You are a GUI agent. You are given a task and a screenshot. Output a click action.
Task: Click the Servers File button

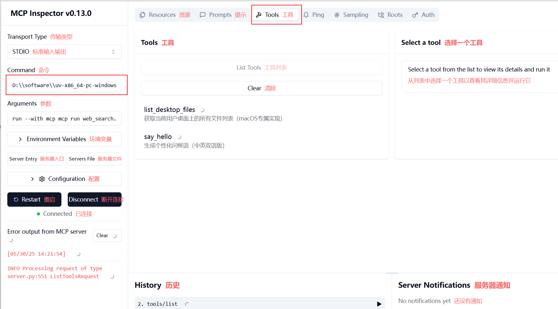[94, 159]
